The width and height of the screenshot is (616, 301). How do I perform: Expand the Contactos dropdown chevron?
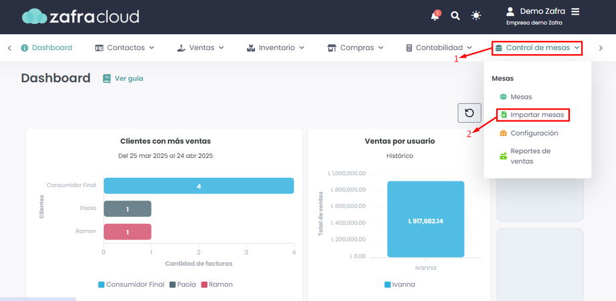tap(151, 48)
